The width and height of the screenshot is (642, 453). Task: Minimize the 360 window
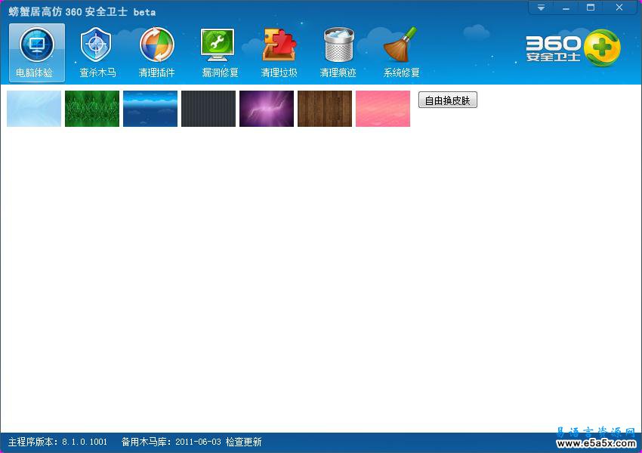coord(566,8)
